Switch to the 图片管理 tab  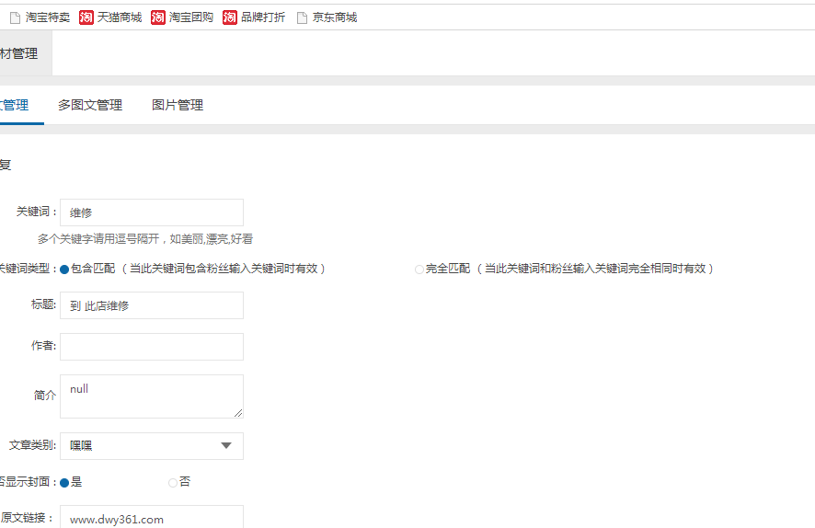tap(178, 106)
